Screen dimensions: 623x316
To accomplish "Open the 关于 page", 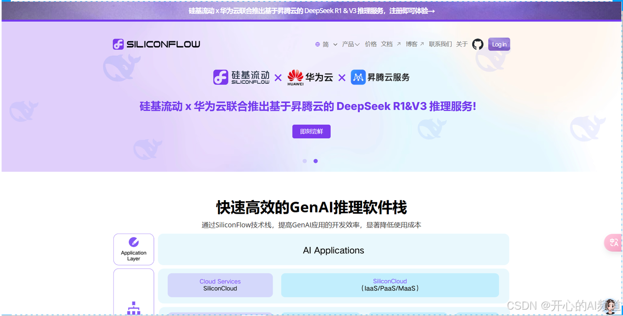I will click(462, 44).
